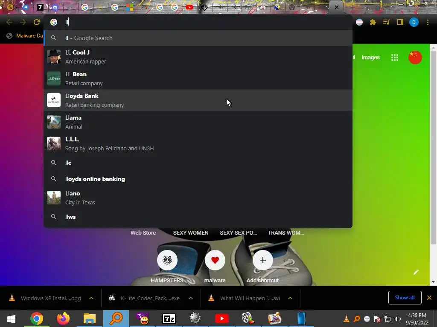Open the Web Store shortcut
This screenshot has width=437, height=327.
click(143, 233)
